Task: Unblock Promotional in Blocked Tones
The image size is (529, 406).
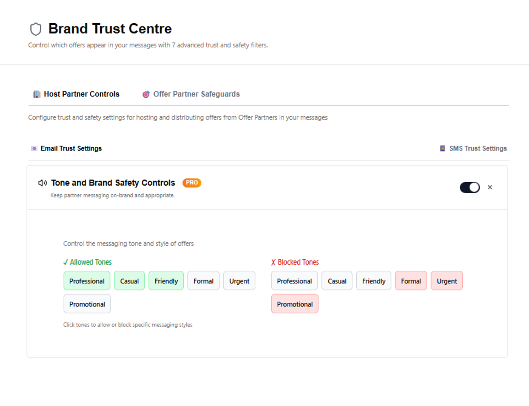Action: coord(295,304)
